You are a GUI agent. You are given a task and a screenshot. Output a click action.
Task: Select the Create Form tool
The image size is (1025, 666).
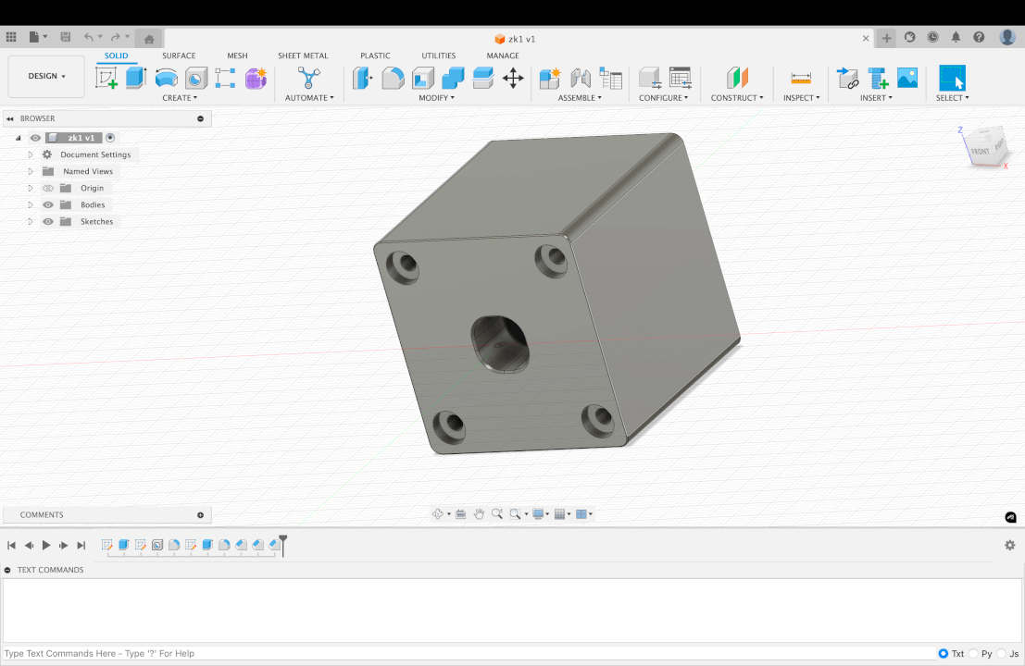pos(256,79)
